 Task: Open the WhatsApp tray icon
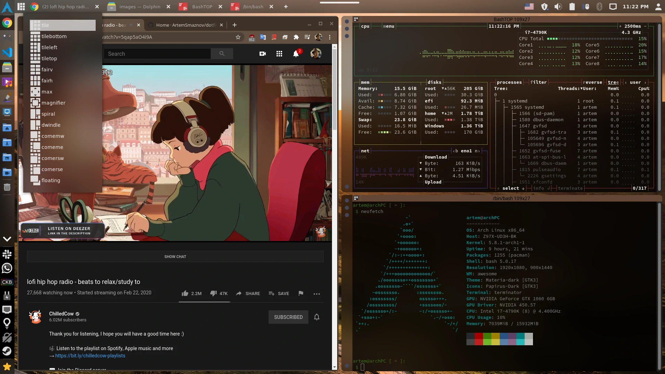coord(7,268)
